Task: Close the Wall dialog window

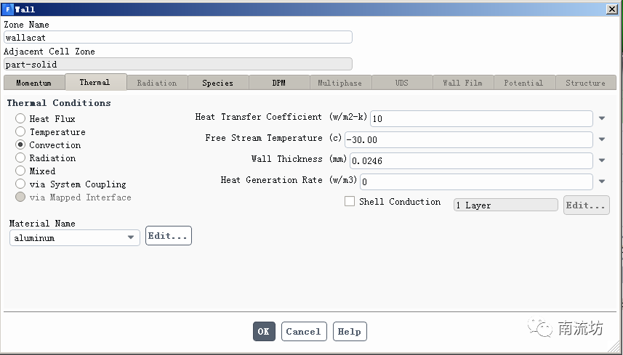Action: [x=612, y=9]
